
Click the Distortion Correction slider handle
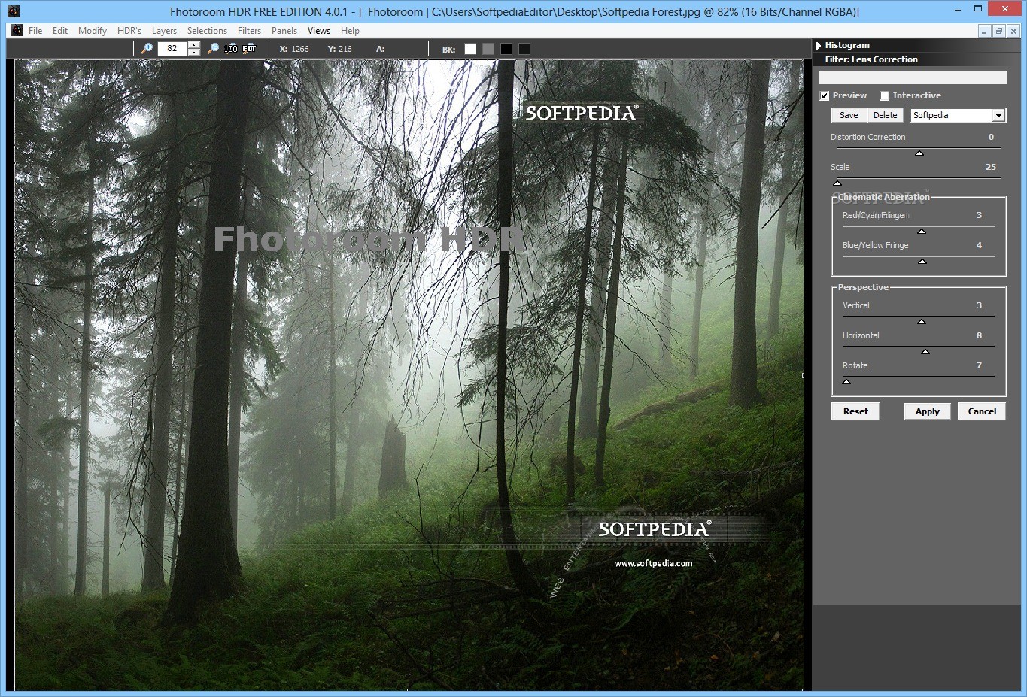point(919,153)
